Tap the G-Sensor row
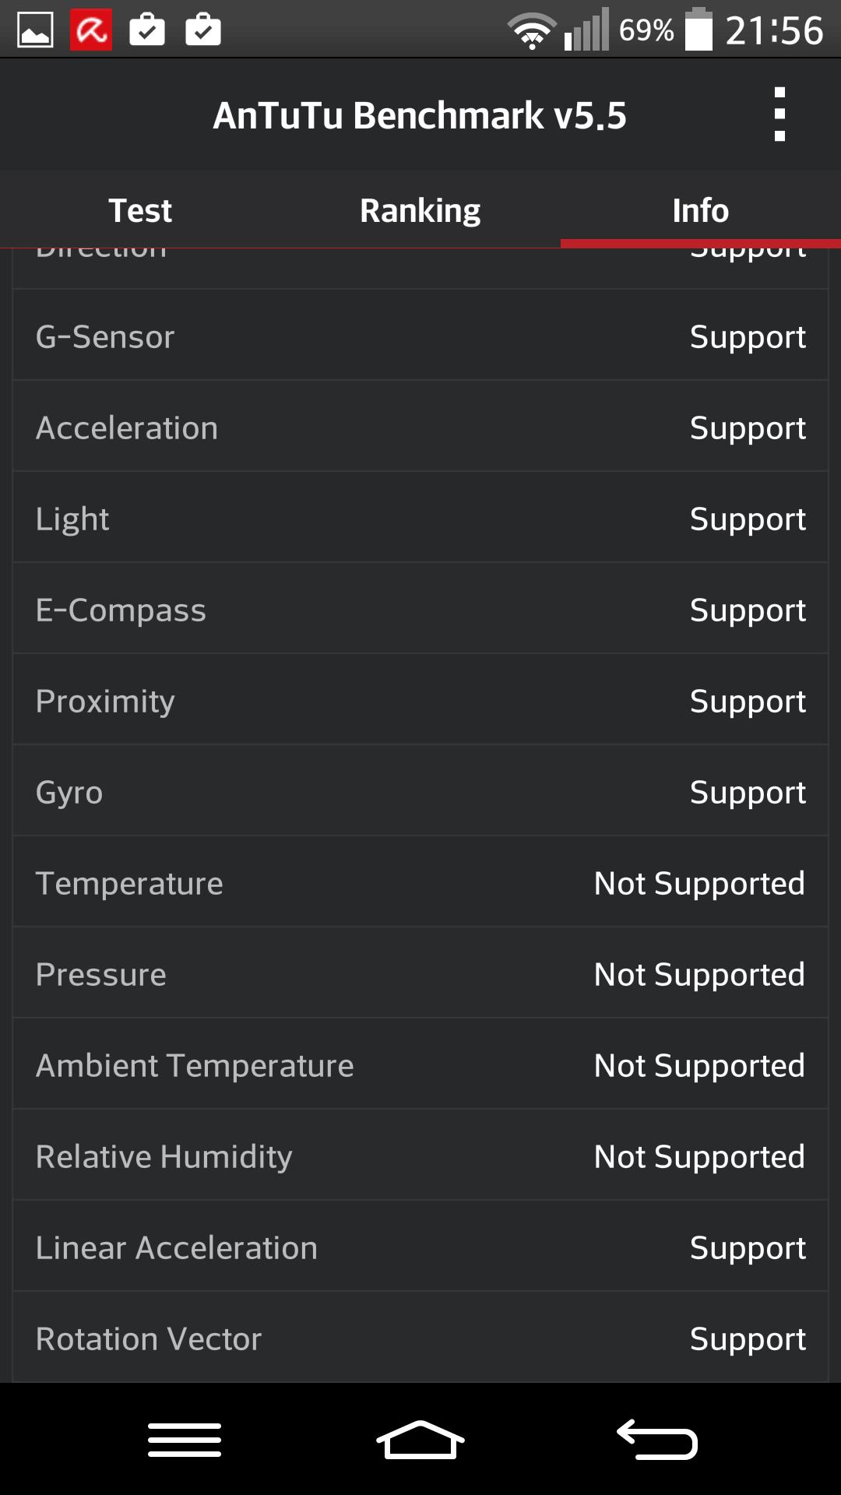841x1495 pixels. coord(420,337)
